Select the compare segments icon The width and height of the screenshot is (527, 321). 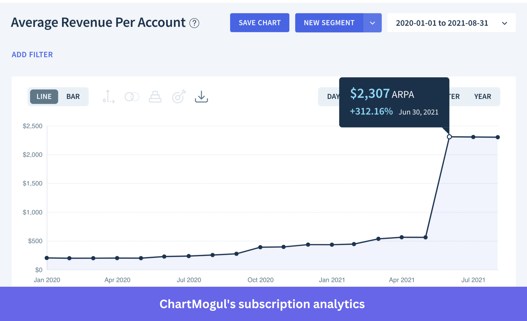(131, 97)
